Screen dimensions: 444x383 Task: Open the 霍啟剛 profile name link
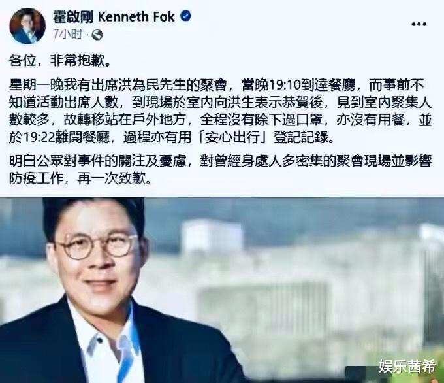point(73,17)
